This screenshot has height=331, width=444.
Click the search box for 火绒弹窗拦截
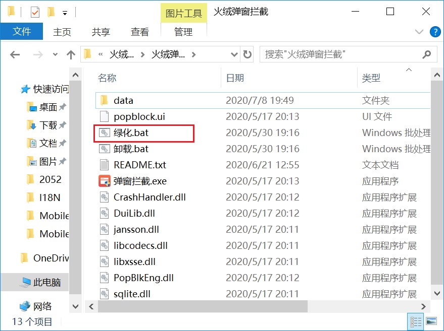(x=341, y=54)
